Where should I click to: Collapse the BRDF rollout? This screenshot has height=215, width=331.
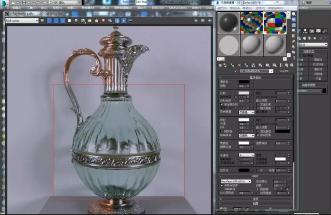click(x=256, y=176)
